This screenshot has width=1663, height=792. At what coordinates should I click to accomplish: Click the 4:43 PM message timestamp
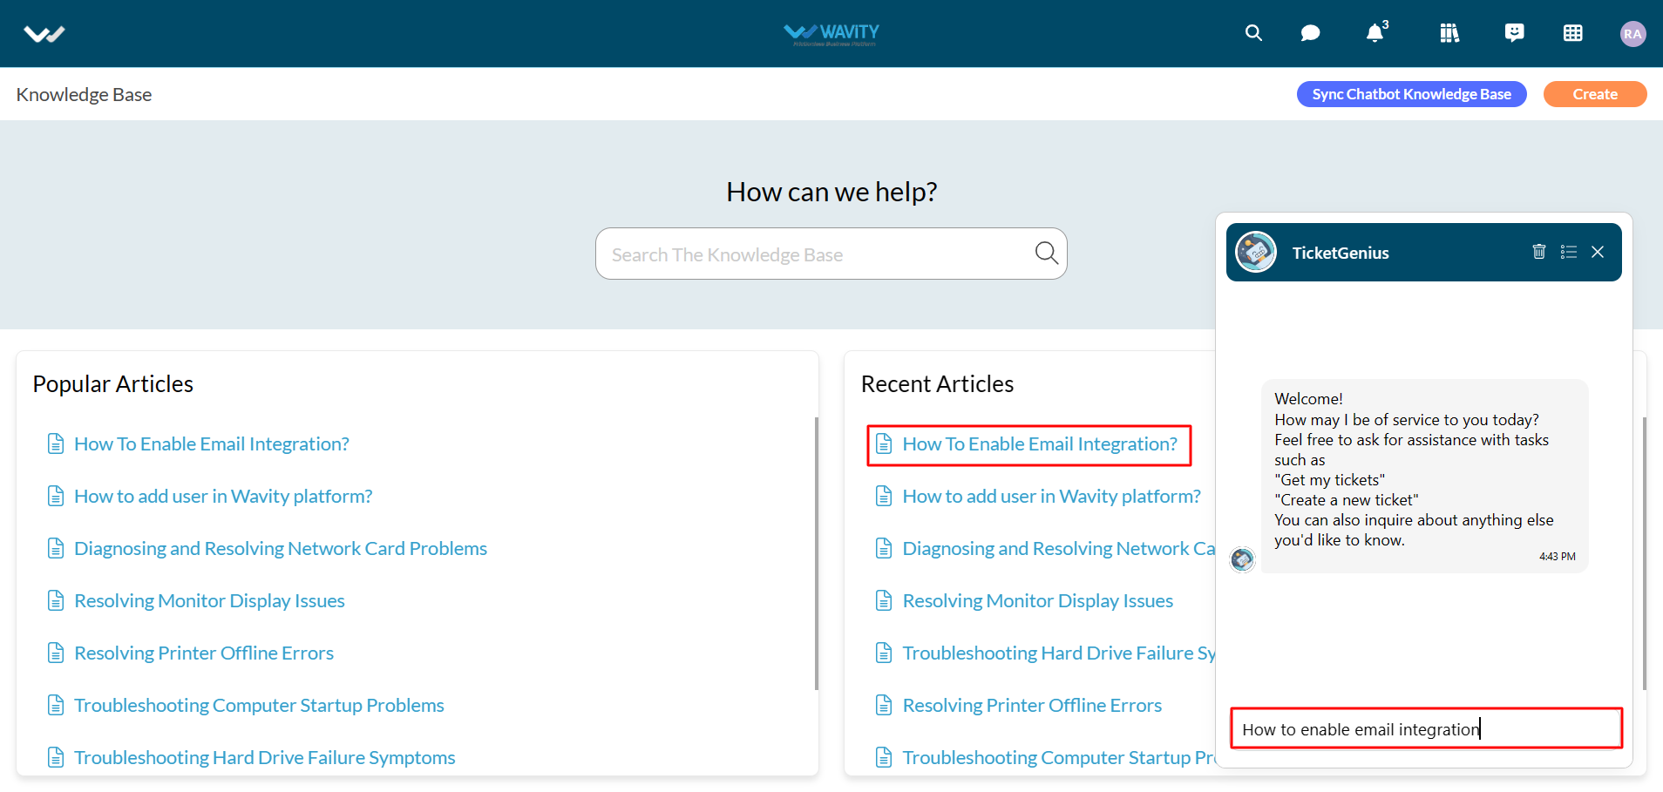(x=1557, y=557)
